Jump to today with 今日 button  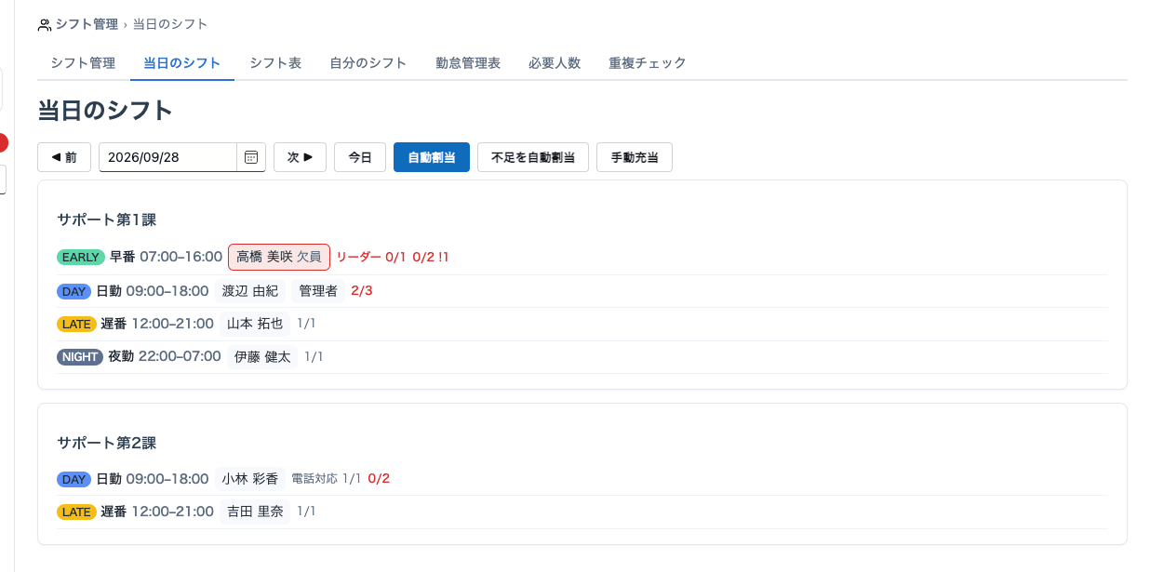coord(360,157)
